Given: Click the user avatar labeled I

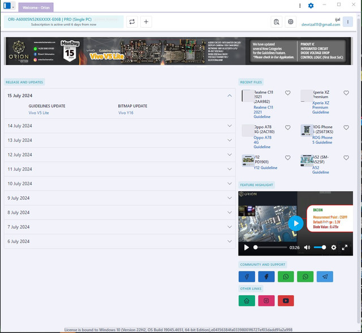Looking at the screenshot, I should tap(348, 22).
